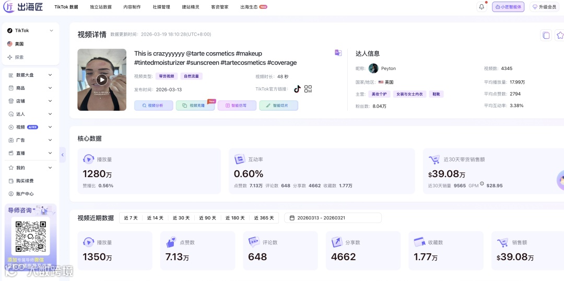The width and height of the screenshot is (564, 281).
Task: Click the 出海匠 logo icon
Action: [x=9, y=7]
